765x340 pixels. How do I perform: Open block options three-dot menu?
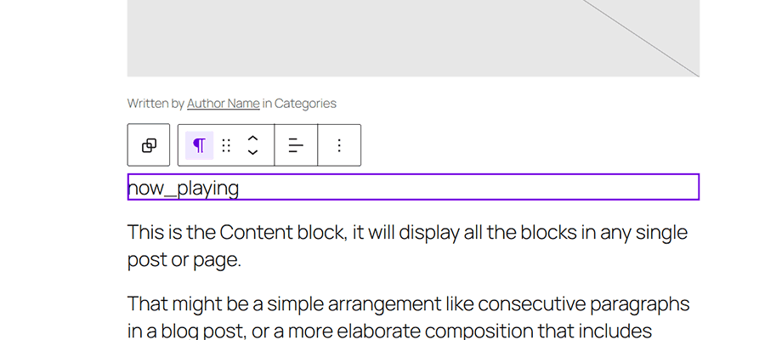339,145
